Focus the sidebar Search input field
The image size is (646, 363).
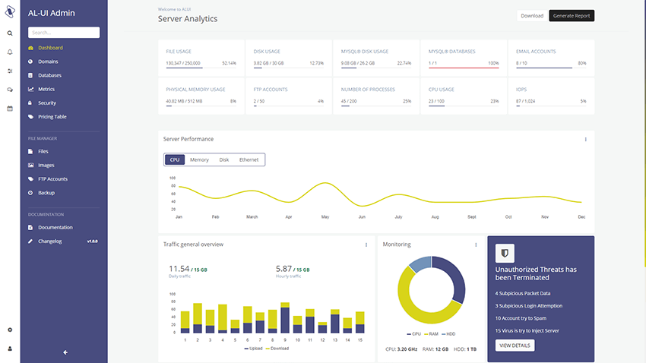click(64, 33)
